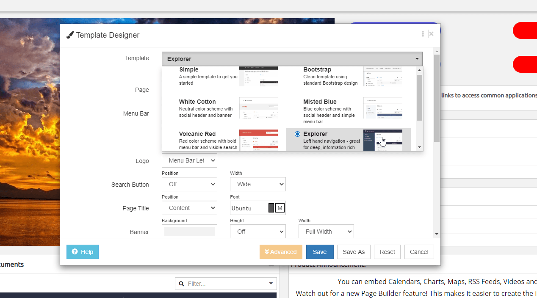Open Help for Template Designer
The image size is (537, 298).
[83, 252]
